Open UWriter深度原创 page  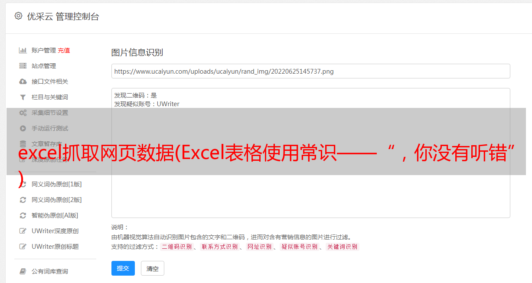coord(55,231)
